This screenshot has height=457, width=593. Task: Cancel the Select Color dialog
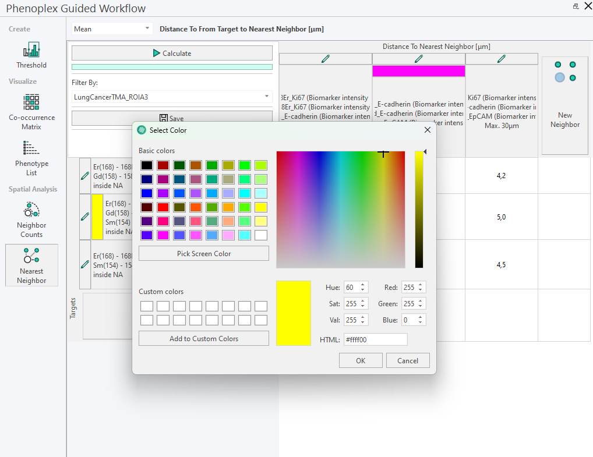coord(407,360)
